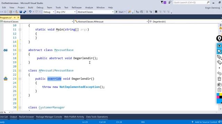Open the Project menu
Image resolution: width=222 pixels, height=124 pixels.
(21, 8)
